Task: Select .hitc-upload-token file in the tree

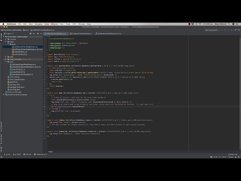Action: coord(16,80)
